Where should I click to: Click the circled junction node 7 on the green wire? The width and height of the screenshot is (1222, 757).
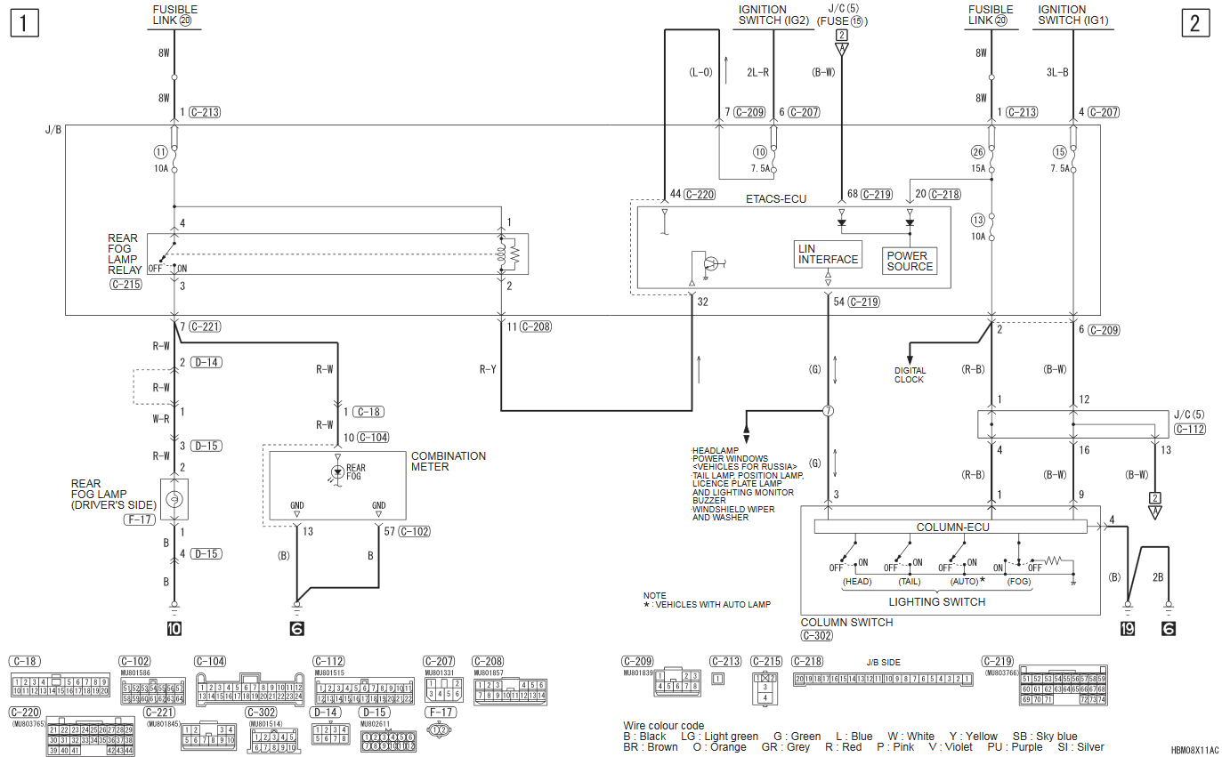(x=829, y=411)
